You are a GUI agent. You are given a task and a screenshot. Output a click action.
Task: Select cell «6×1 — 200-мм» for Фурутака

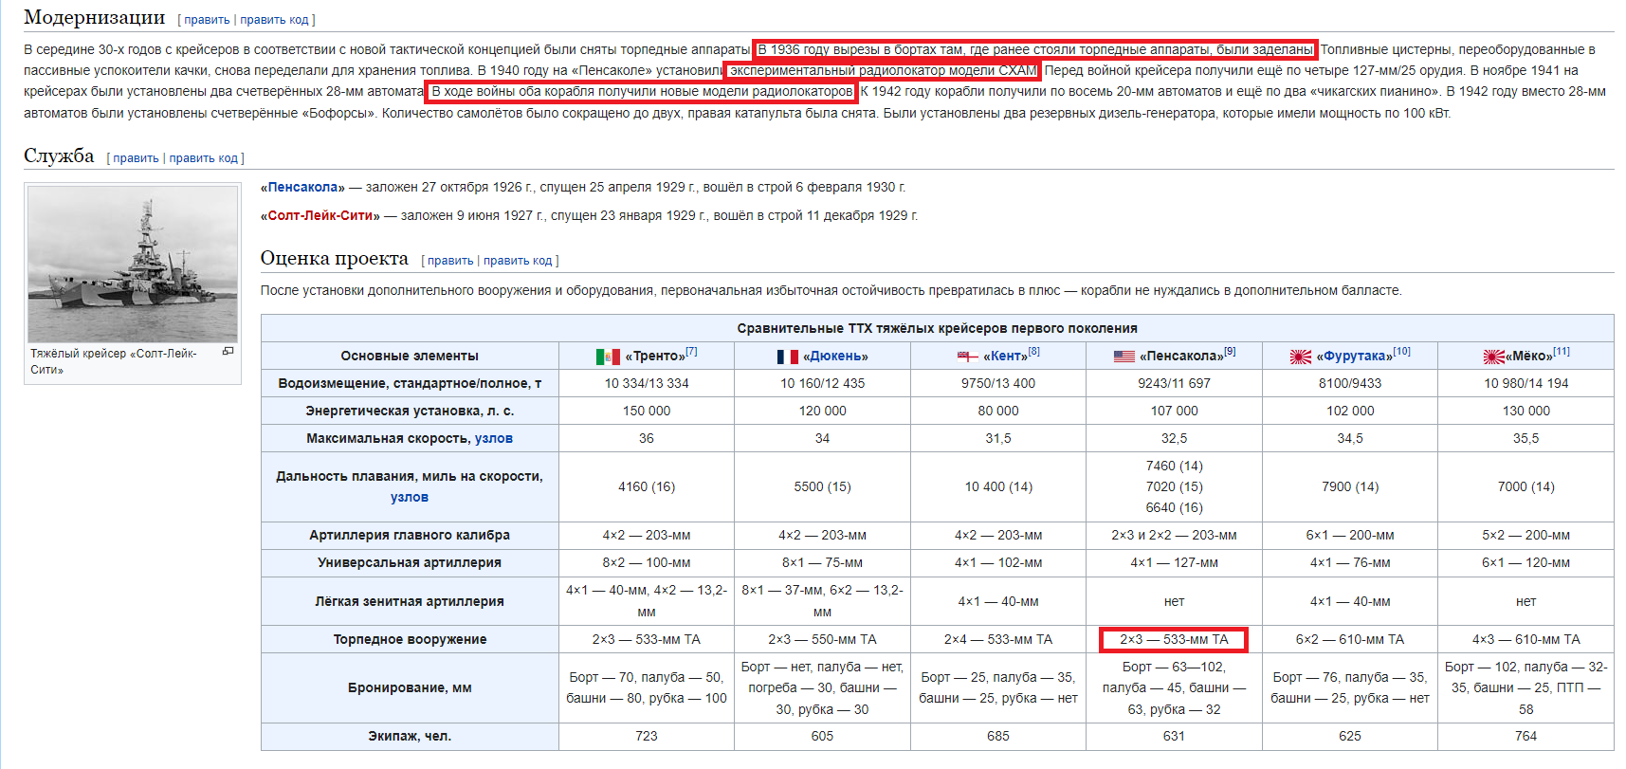point(1350,536)
